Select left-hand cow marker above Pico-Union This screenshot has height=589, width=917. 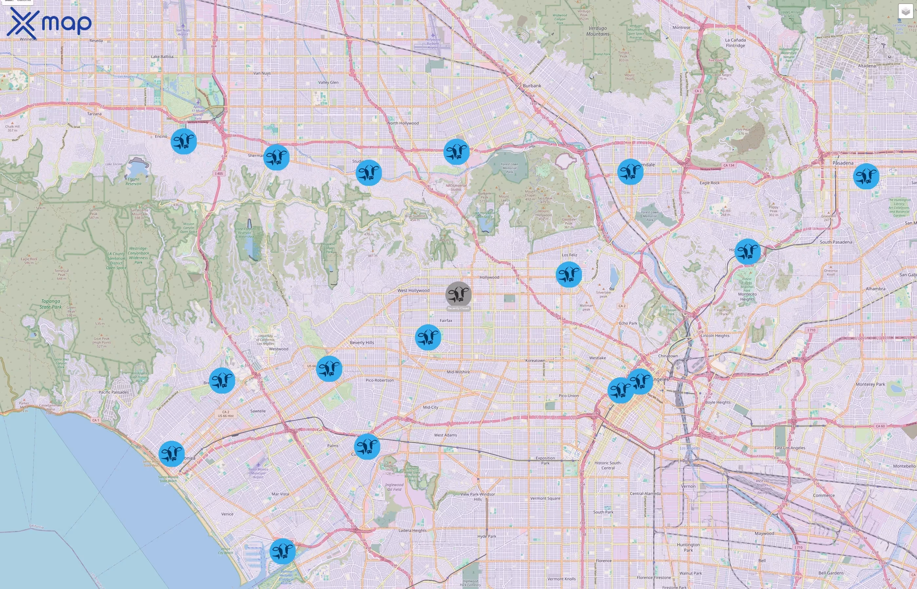pos(620,390)
